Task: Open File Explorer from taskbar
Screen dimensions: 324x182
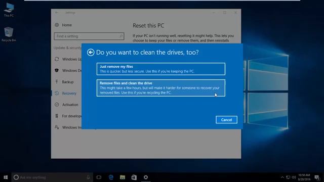Action: [x=123, y=177]
